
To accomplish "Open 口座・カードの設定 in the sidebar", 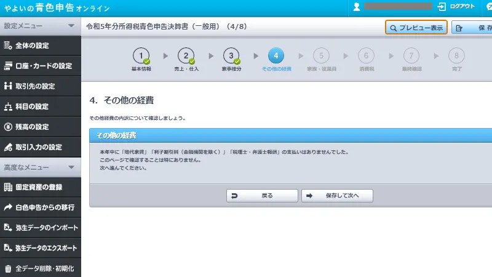I will (41, 66).
